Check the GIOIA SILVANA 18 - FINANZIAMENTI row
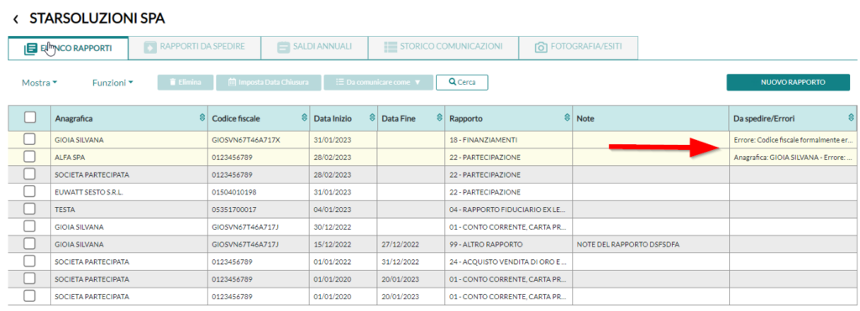This screenshot has width=860, height=311. 30,140
